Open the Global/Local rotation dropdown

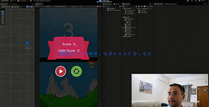point(15,7)
